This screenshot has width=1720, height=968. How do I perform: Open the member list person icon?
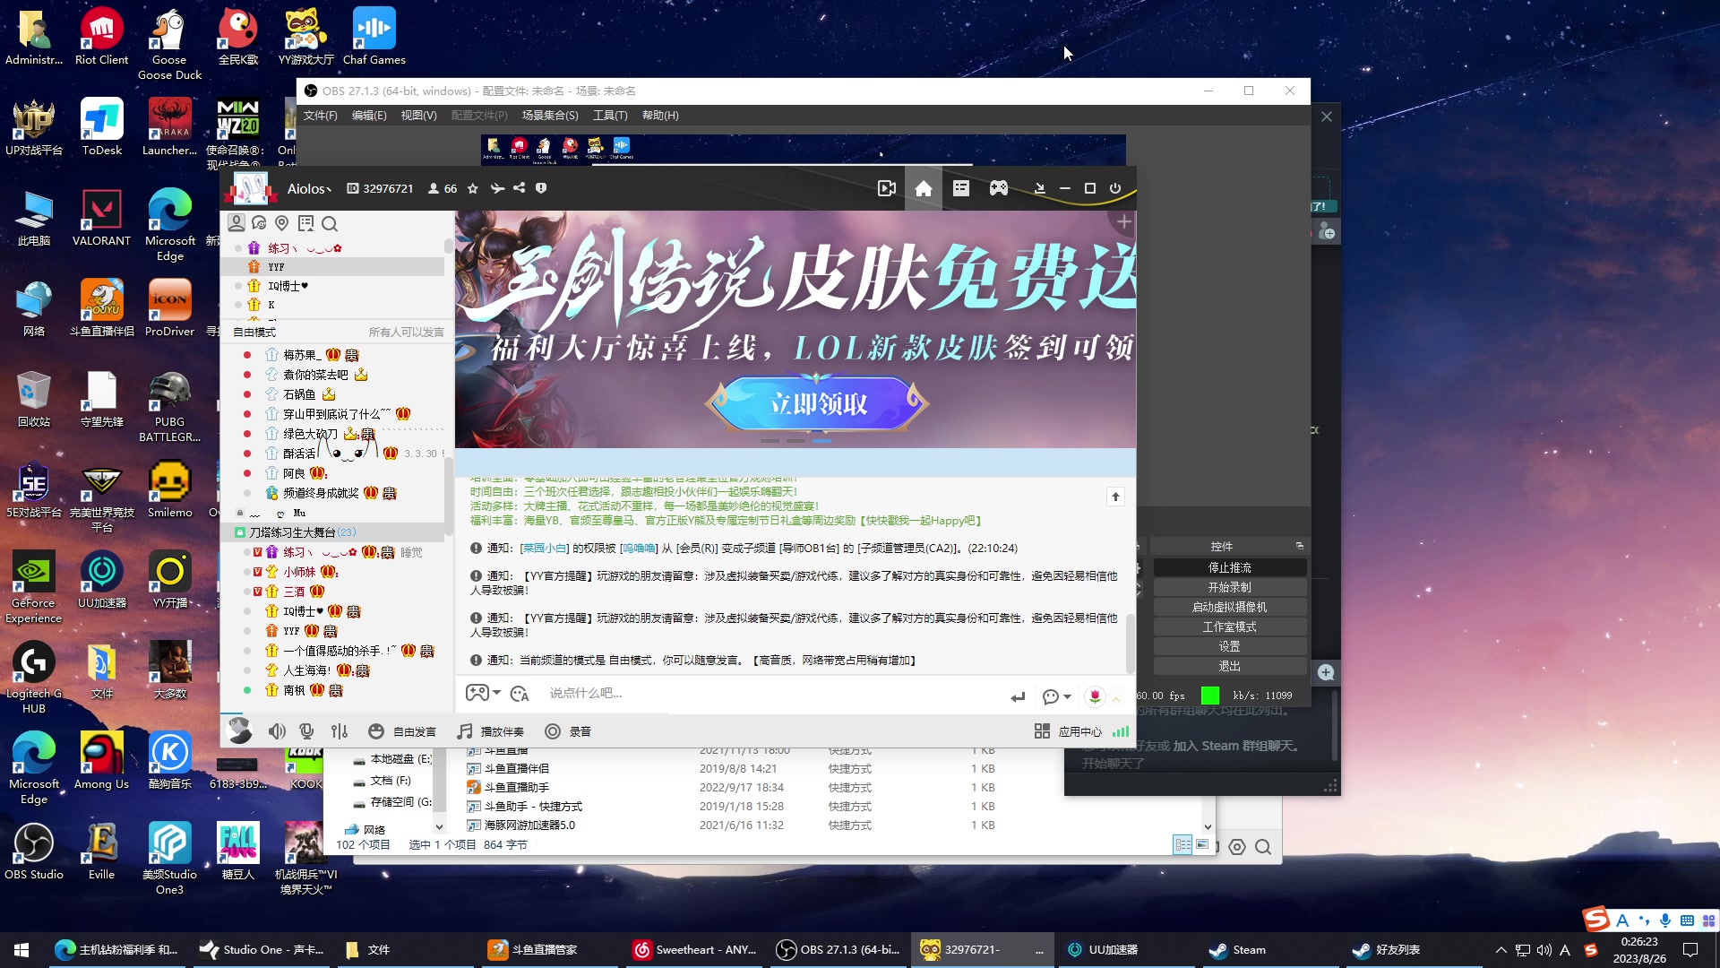(x=236, y=223)
